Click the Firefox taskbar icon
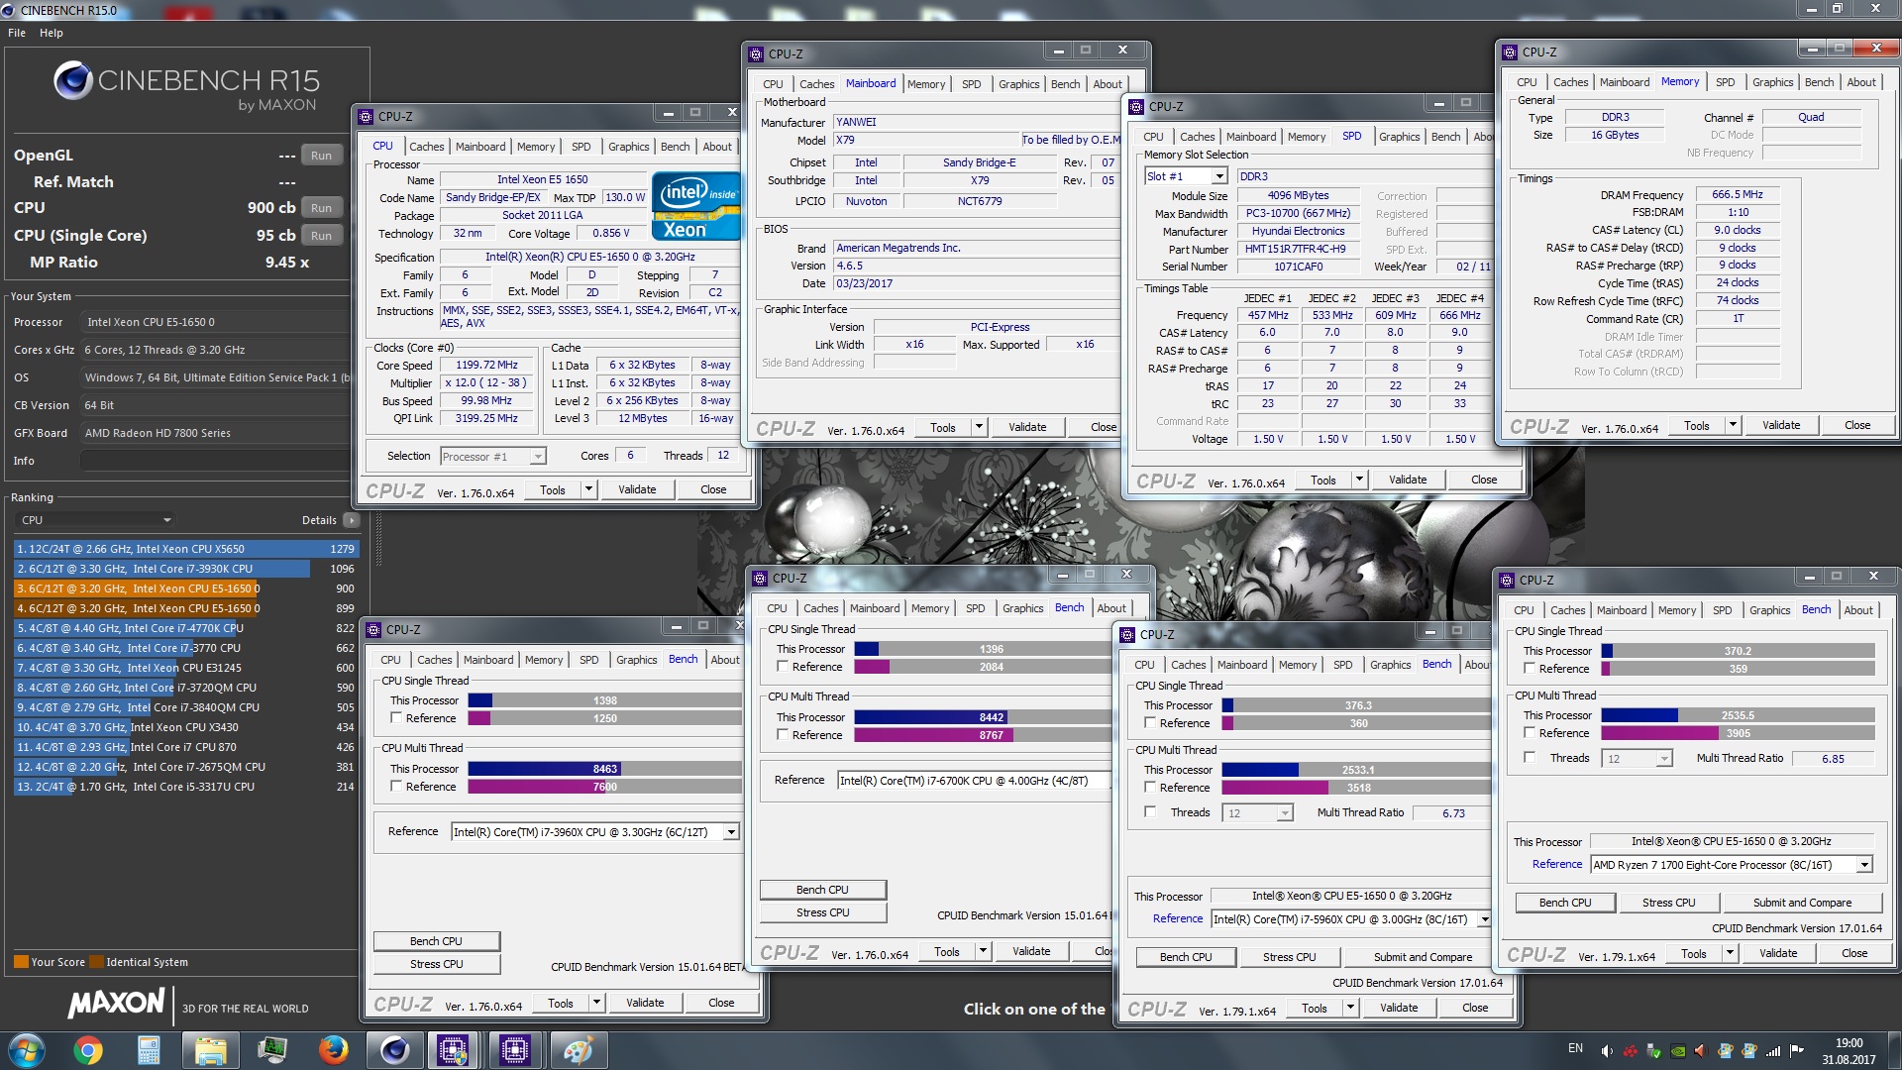The width and height of the screenshot is (1902, 1070). 333,1050
